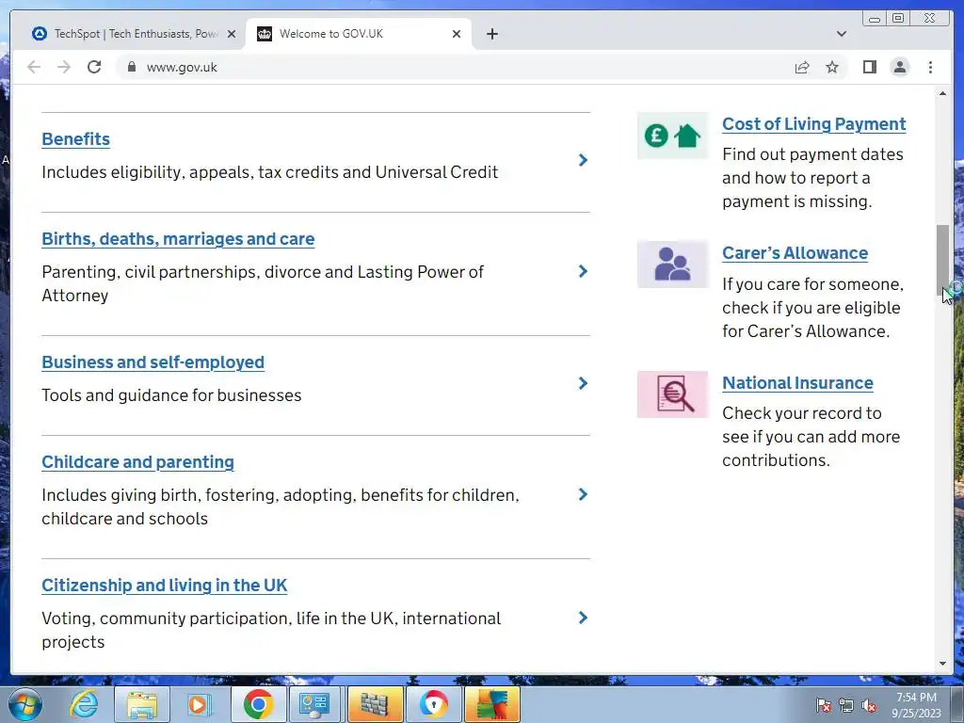Open the tab search dropdown arrow
Screen dimensions: 964x723
coord(842,34)
